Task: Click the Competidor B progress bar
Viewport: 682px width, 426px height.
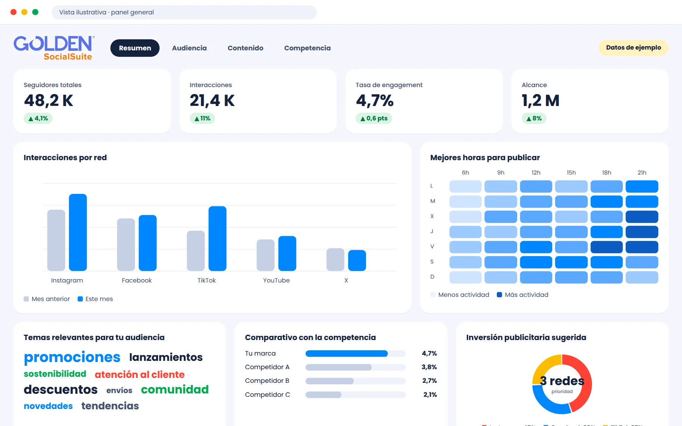Action: [355, 381]
